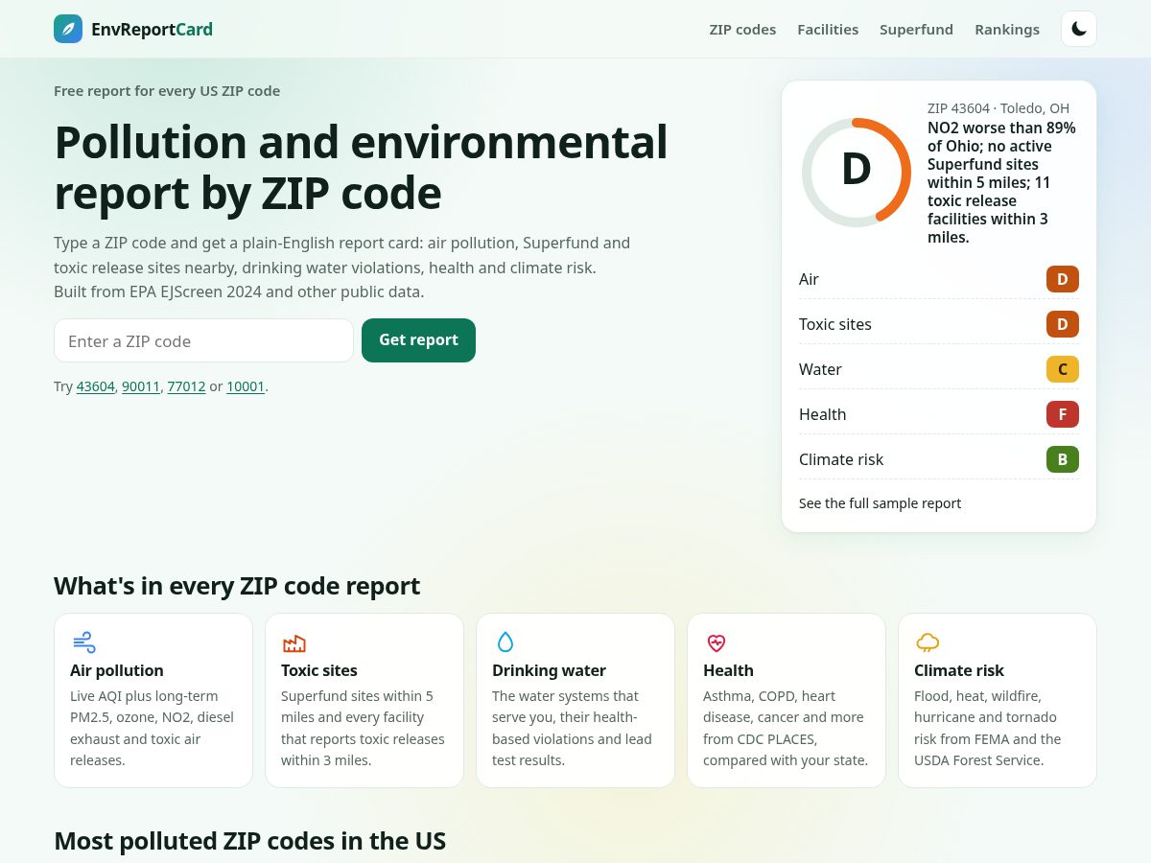Click the Drinking water droplet icon

505,642
